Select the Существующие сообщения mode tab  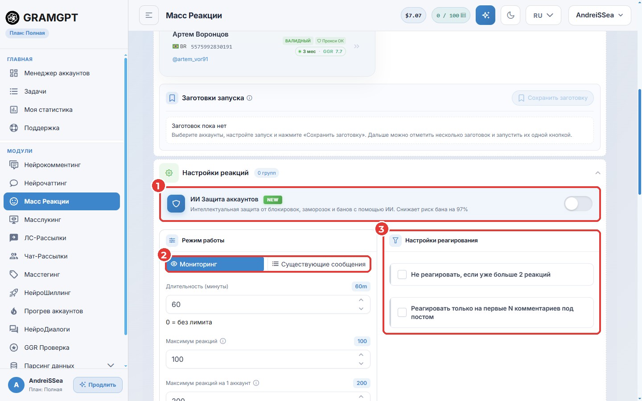pyautogui.click(x=318, y=264)
